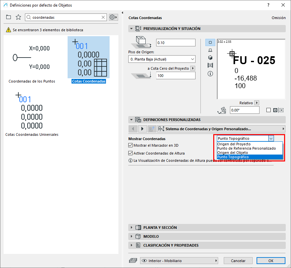Select Coordenadas de los Puntos object
This screenshot has width=291, height=268.
[x=32, y=61]
